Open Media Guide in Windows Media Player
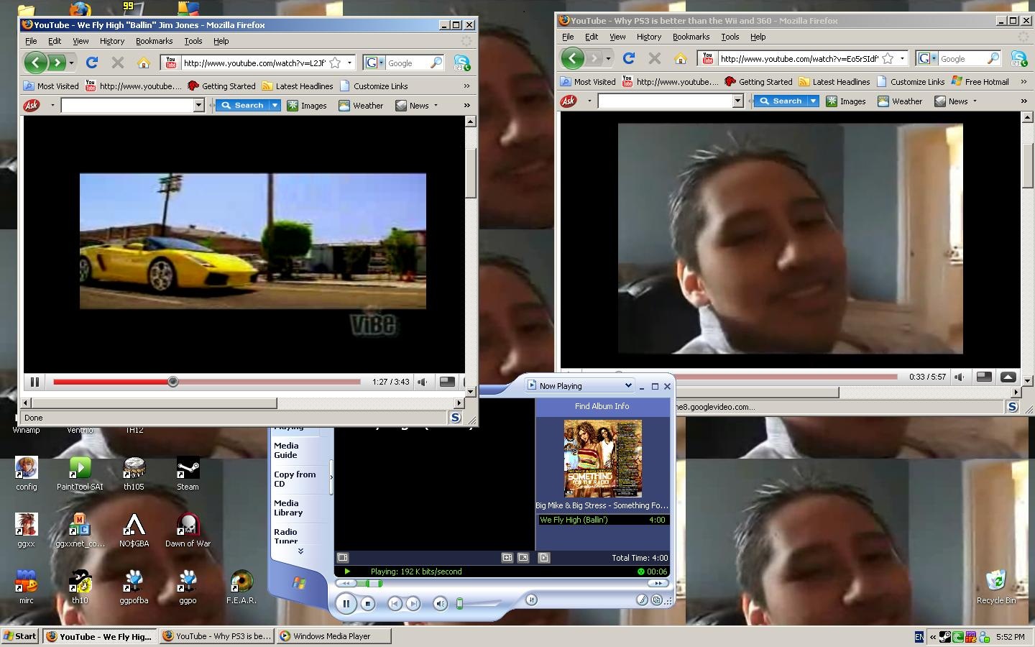The height and width of the screenshot is (647, 1035). (x=287, y=451)
